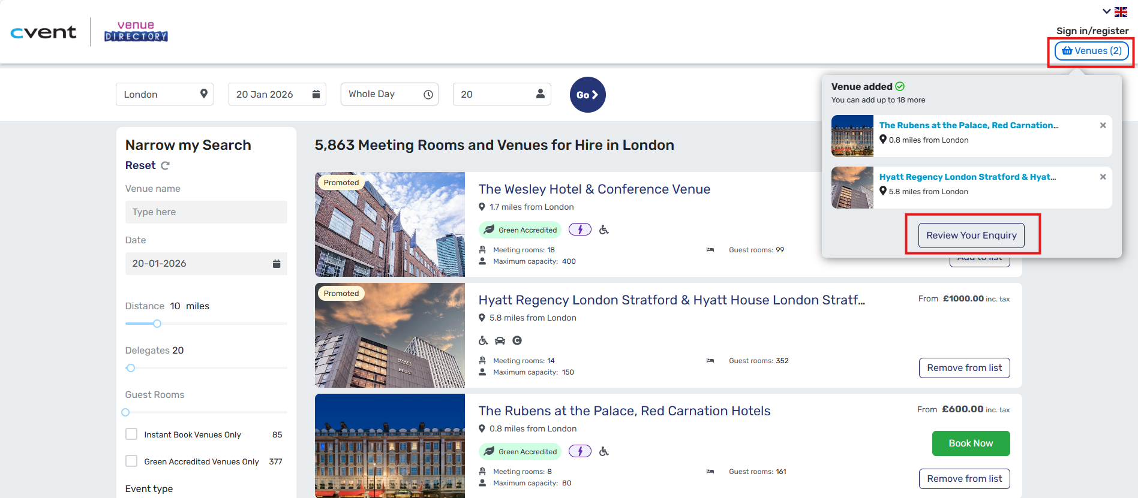The image size is (1138, 498).
Task: Click Hyatt Regency listing thumbnail image
Action: tap(390, 335)
